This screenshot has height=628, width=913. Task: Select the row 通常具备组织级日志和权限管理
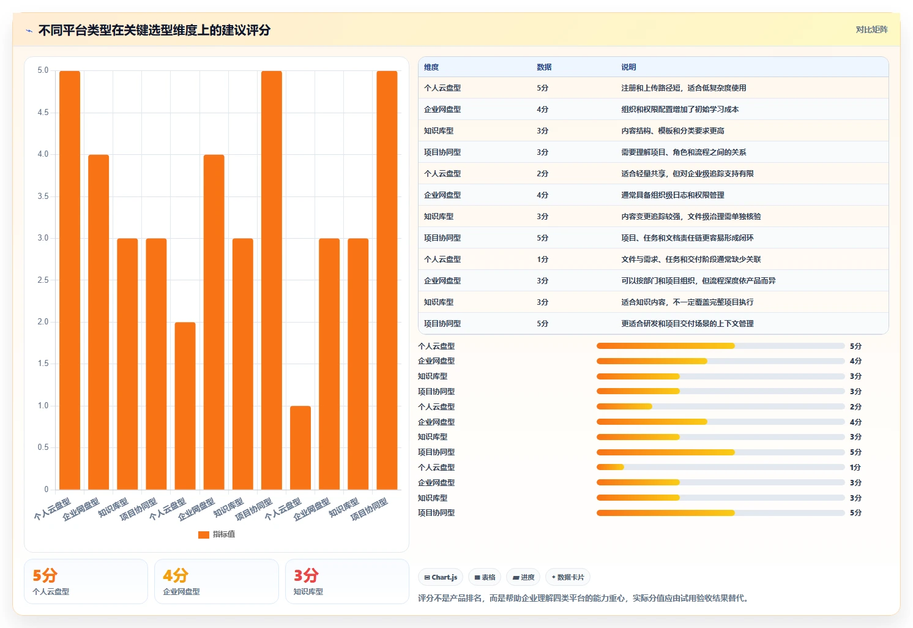point(653,195)
